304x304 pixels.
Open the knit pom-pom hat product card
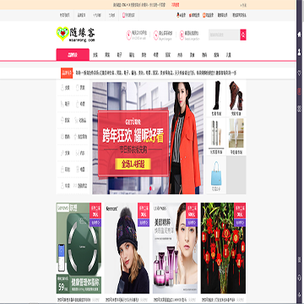(127, 248)
